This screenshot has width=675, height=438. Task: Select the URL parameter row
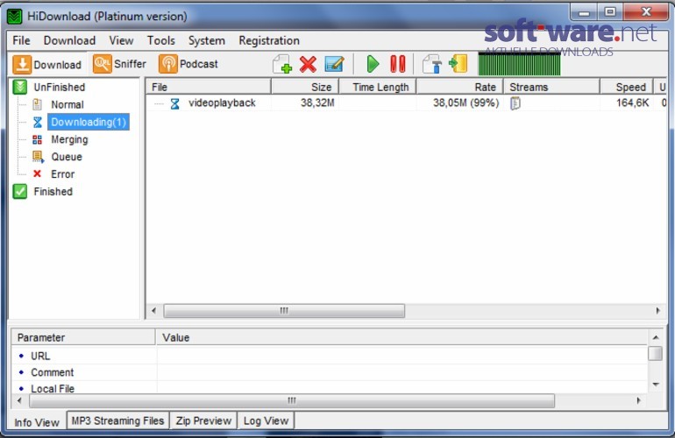[x=330, y=356]
